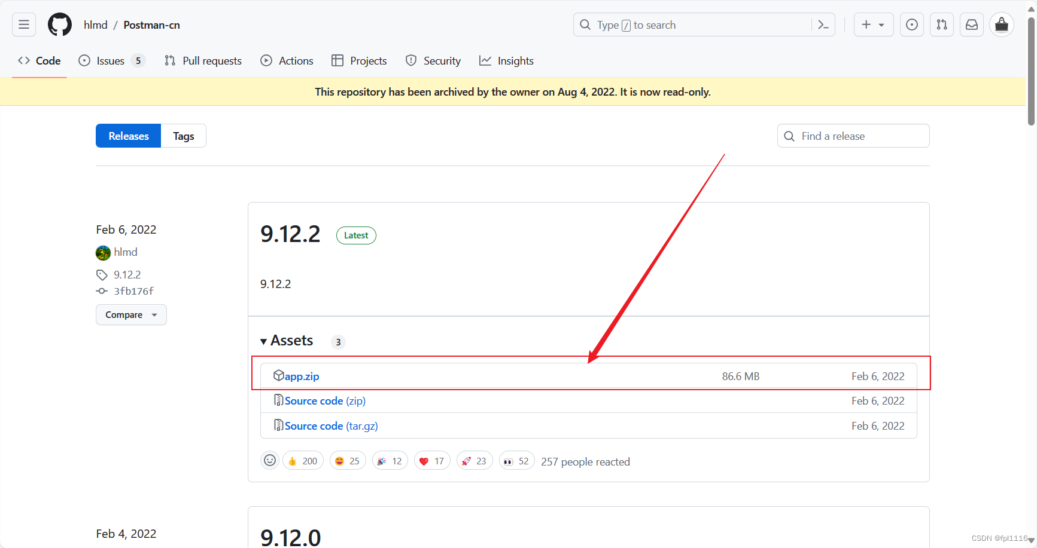Toggle the rocket reaction with 23

click(x=475, y=461)
